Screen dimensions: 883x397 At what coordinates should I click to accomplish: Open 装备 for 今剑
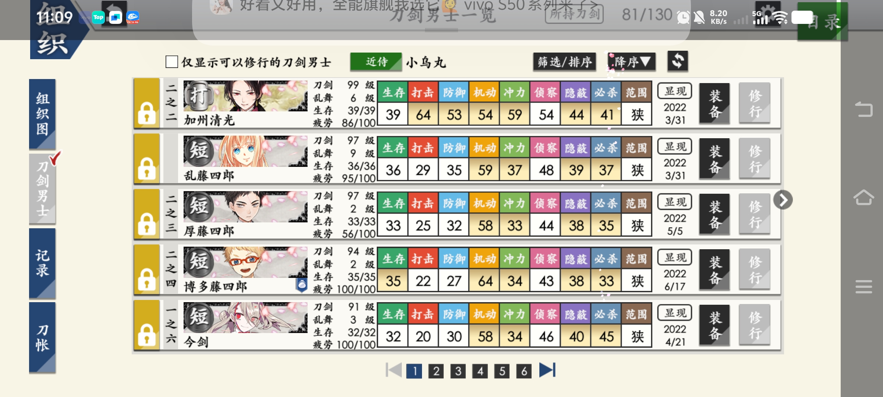[x=714, y=325]
